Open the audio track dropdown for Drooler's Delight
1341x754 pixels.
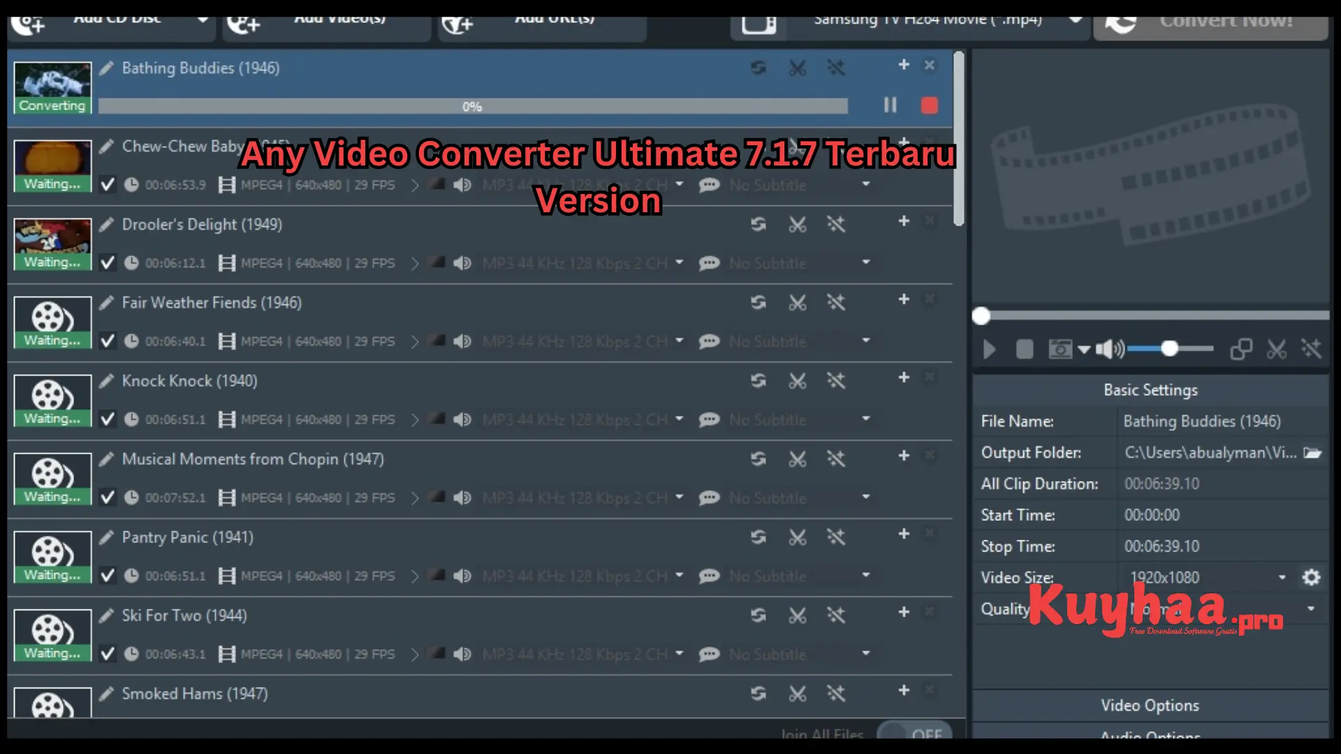click(x=679, y=263)
